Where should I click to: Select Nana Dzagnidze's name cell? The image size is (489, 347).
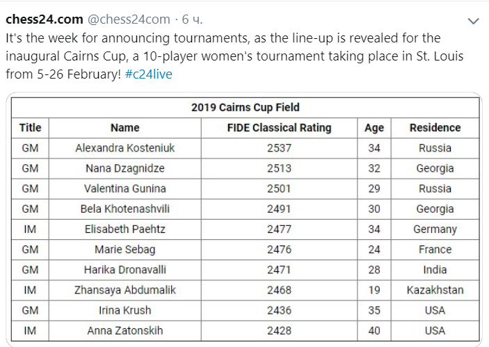coord(125,168)
